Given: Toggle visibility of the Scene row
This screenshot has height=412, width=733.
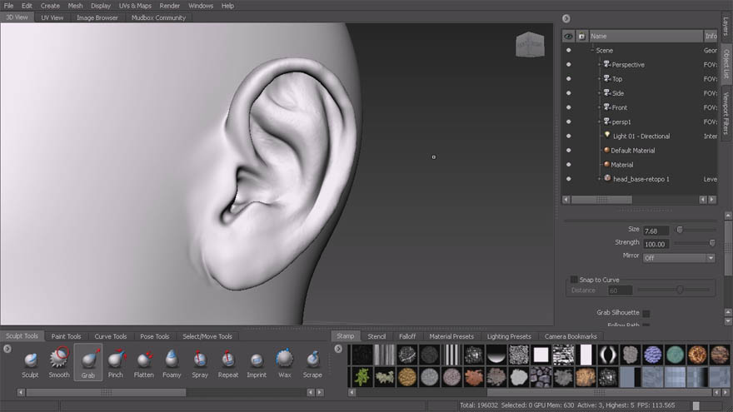Looking at the screenshot, I should pos(568,50).
